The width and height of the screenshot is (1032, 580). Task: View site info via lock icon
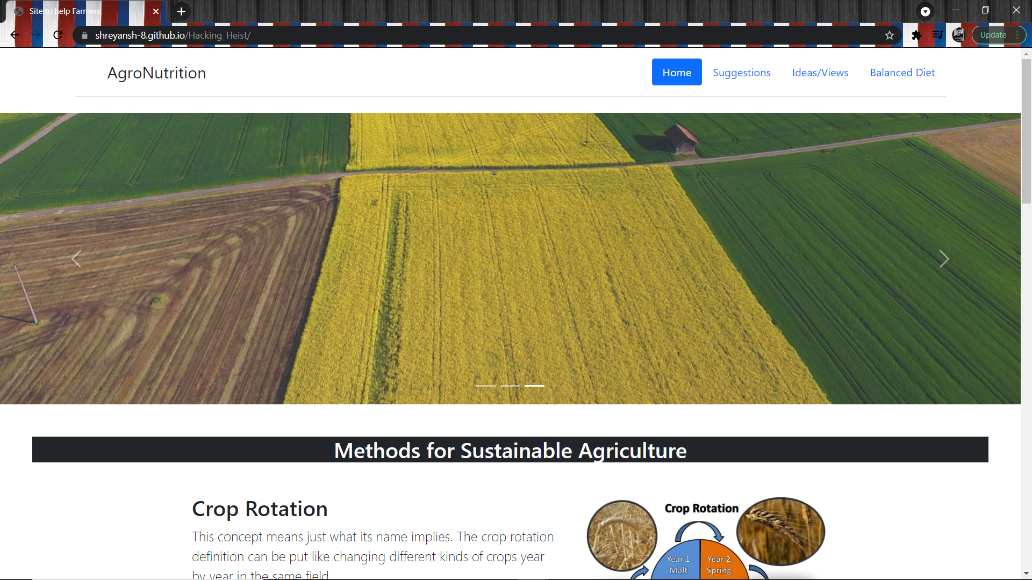pyautogui.click(x=84, y=35)
